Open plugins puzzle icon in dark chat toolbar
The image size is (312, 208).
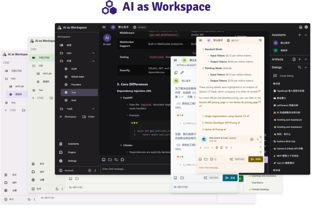[122, 160]
